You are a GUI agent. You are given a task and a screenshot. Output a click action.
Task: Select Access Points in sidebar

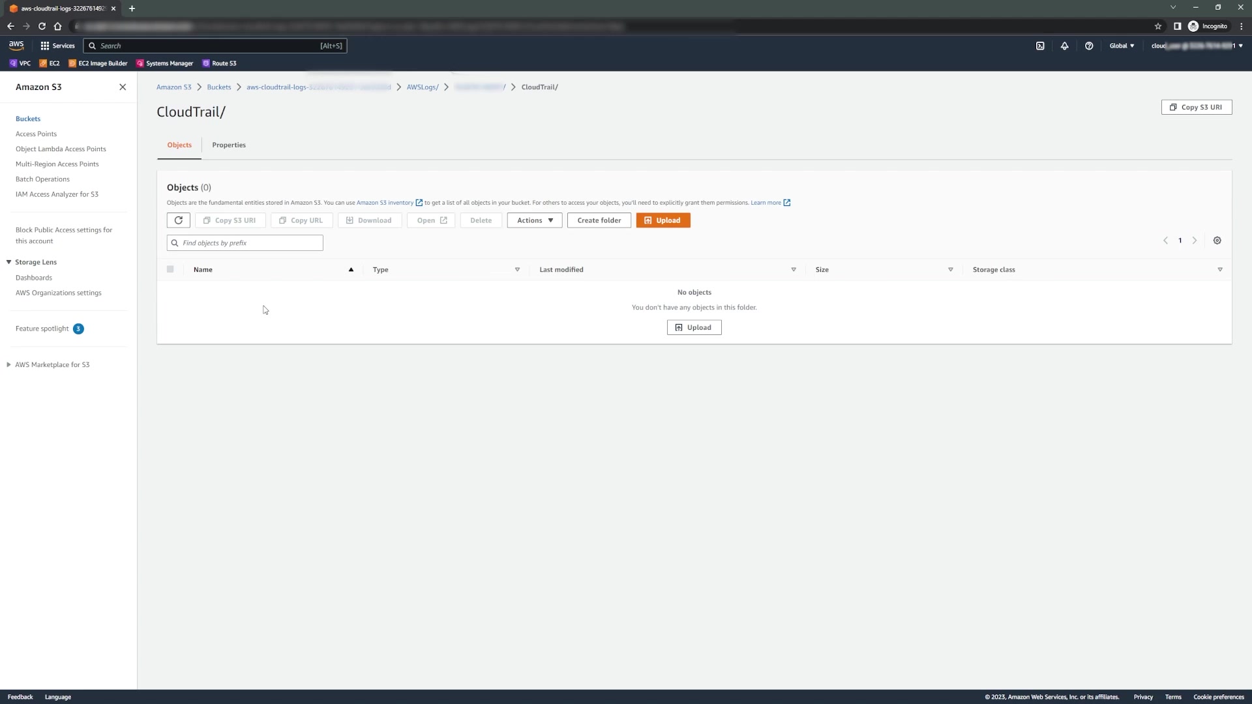[36, 134]
